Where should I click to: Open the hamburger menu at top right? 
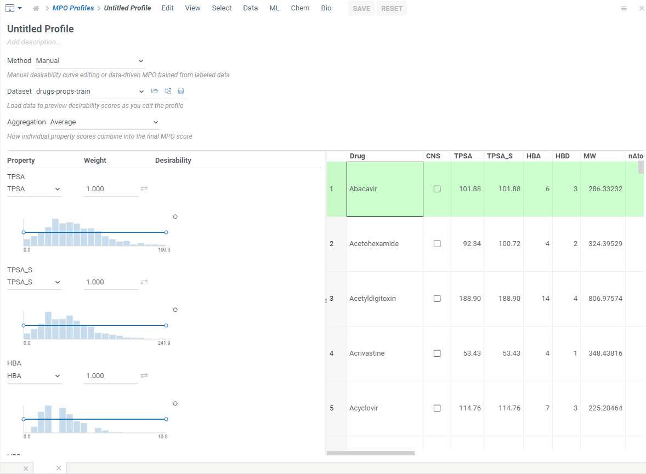[x=624, y=8]
